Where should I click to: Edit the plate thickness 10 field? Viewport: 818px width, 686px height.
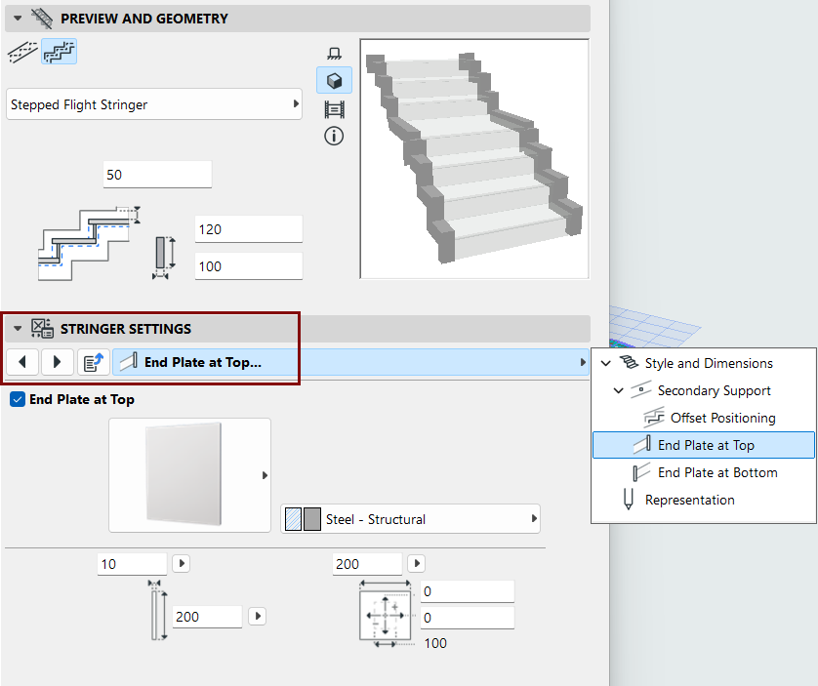point(132,564)
